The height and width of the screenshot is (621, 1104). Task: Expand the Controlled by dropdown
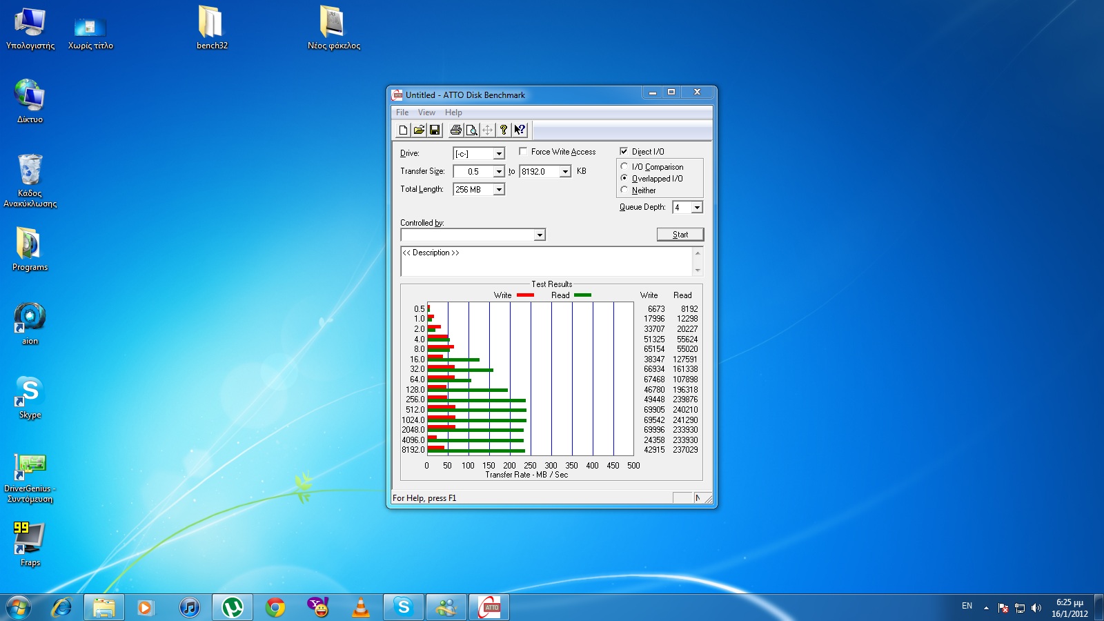[x=540, y=235]
